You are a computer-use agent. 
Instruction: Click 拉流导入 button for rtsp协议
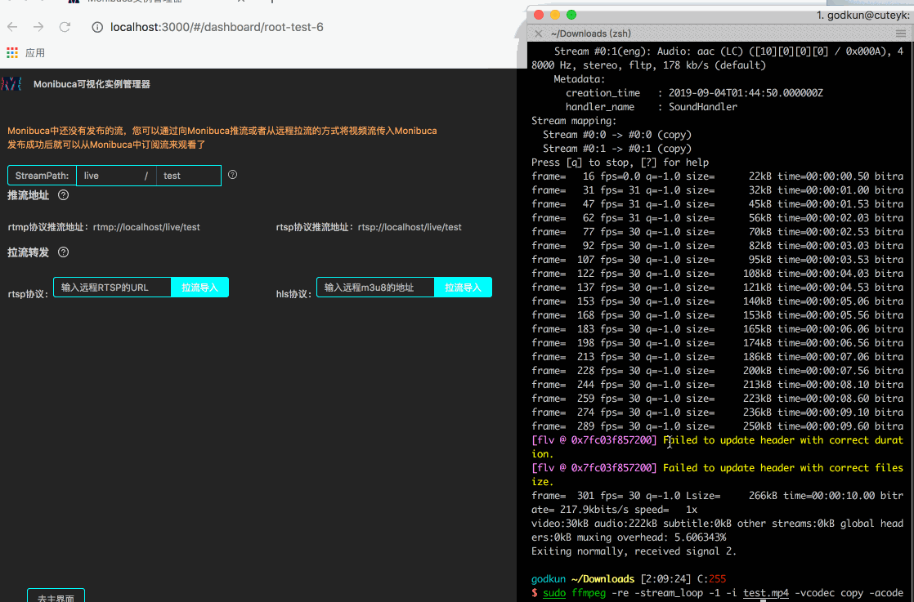(200, 287)
